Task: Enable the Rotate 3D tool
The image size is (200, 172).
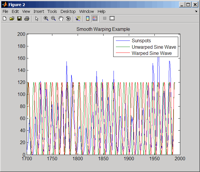Action: [68, 18]
